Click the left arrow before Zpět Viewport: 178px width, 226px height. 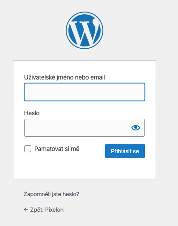pyautogui.click(x=26, y=210)
